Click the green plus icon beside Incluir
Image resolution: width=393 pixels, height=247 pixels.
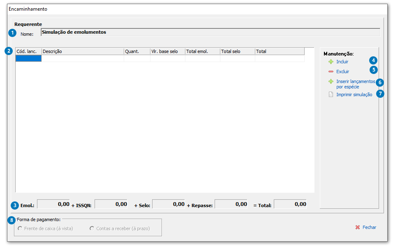tap(331, 62)
